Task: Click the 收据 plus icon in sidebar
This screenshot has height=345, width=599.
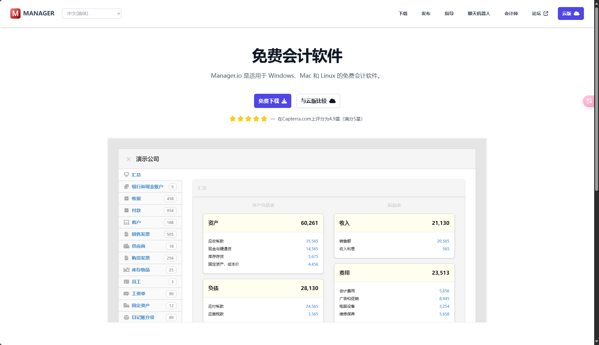Action: (x=127, y=199)
